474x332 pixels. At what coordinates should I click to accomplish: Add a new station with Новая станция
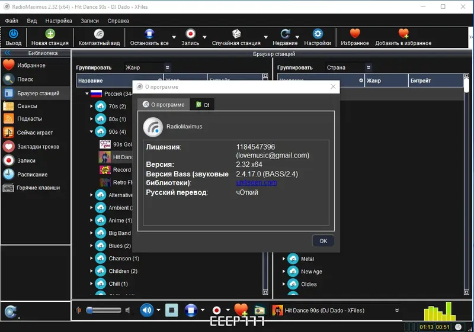point(50,37)
